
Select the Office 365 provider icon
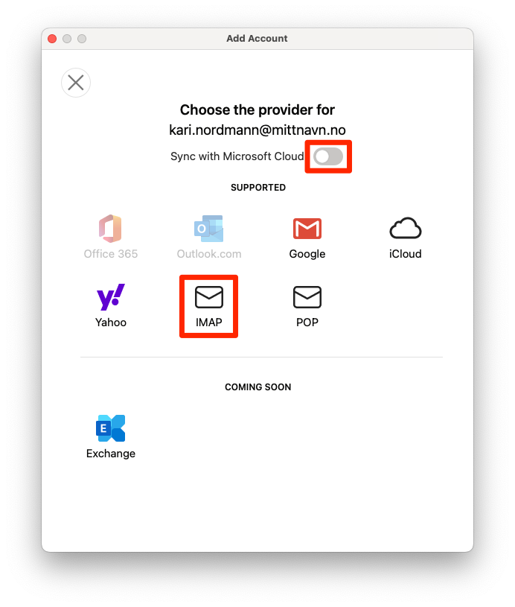click(110, 229)
